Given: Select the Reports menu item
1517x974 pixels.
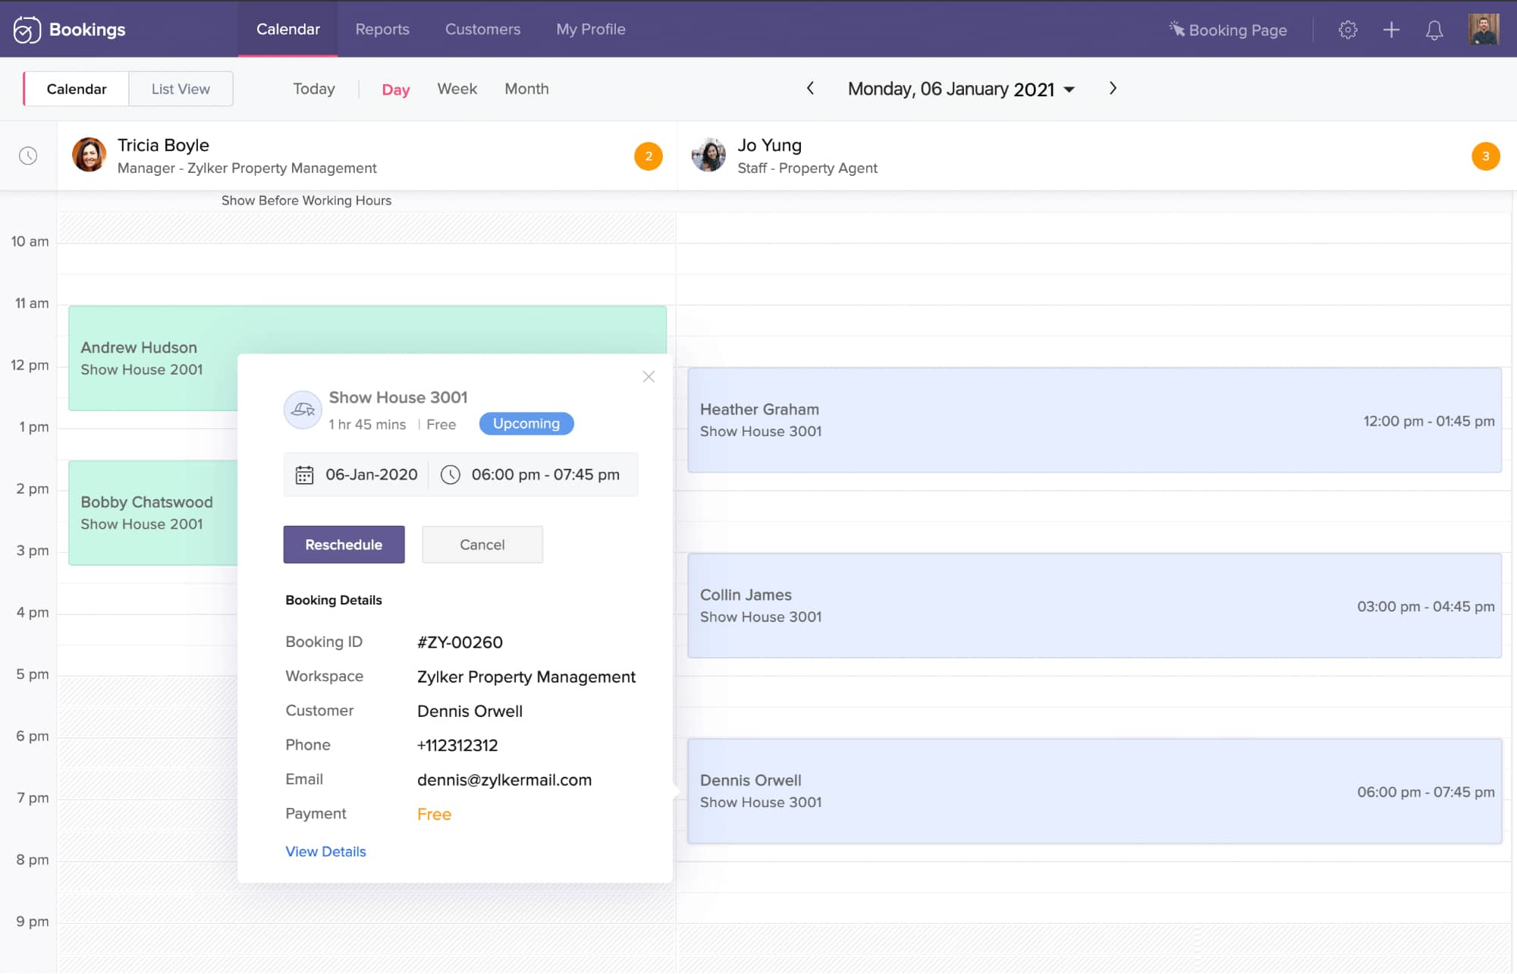Looking at the screenshot, I should (382, 29).
